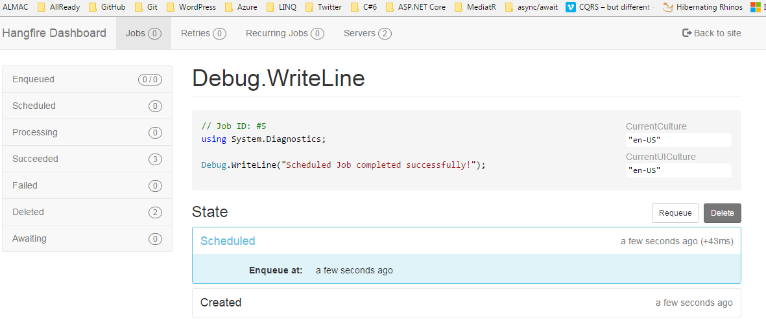Viewport: 766px width, 333px height.
Task: Click the CurrentCulture "en-US" value
Action: point(678,140)
